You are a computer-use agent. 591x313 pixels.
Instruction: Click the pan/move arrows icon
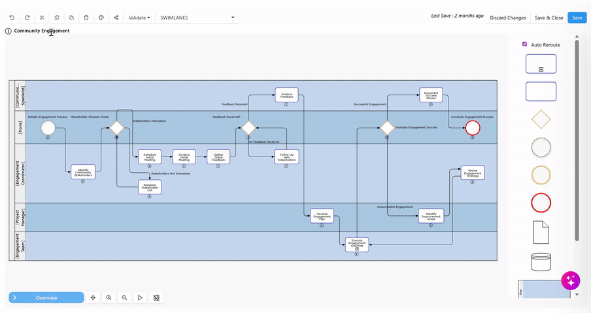(x=93, y=297)
